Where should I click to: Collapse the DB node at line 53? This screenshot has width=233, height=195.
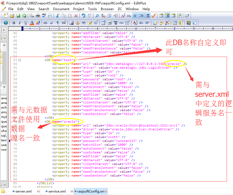coord(20,60)
